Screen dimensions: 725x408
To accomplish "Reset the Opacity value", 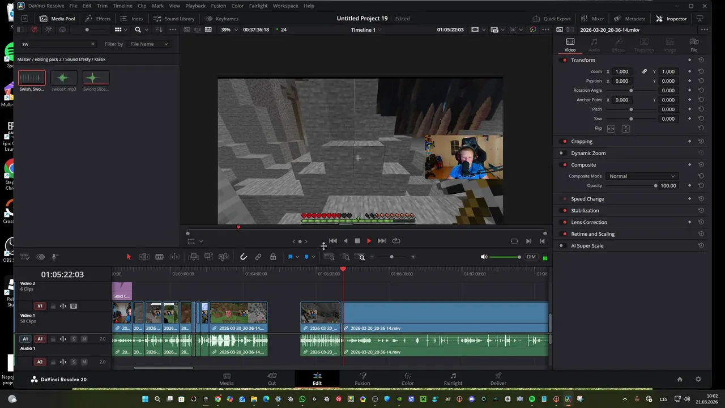I will click(701, 185).
